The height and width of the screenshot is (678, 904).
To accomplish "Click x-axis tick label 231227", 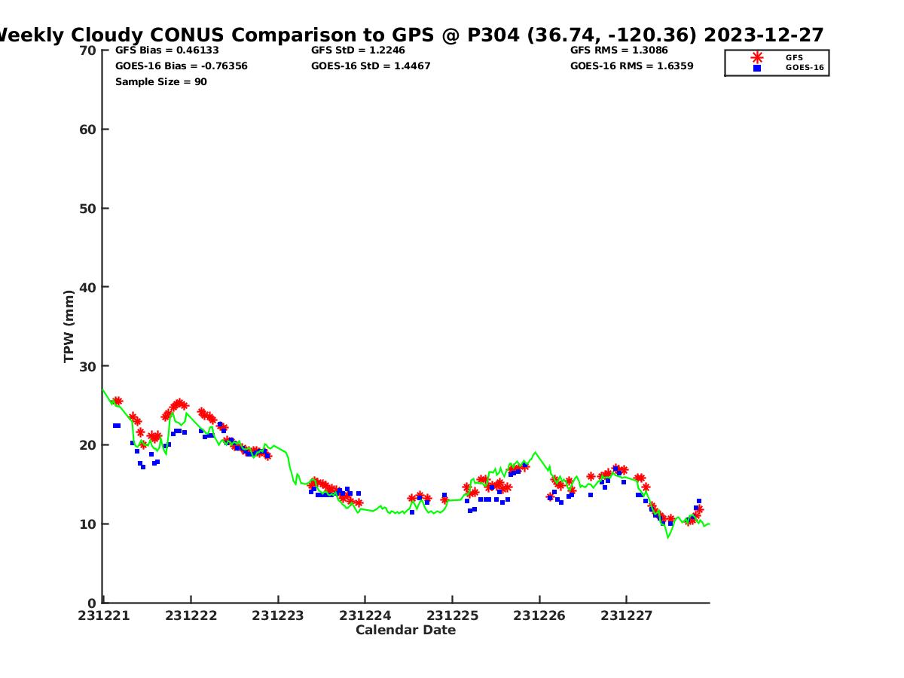I will tap(626, 616).
